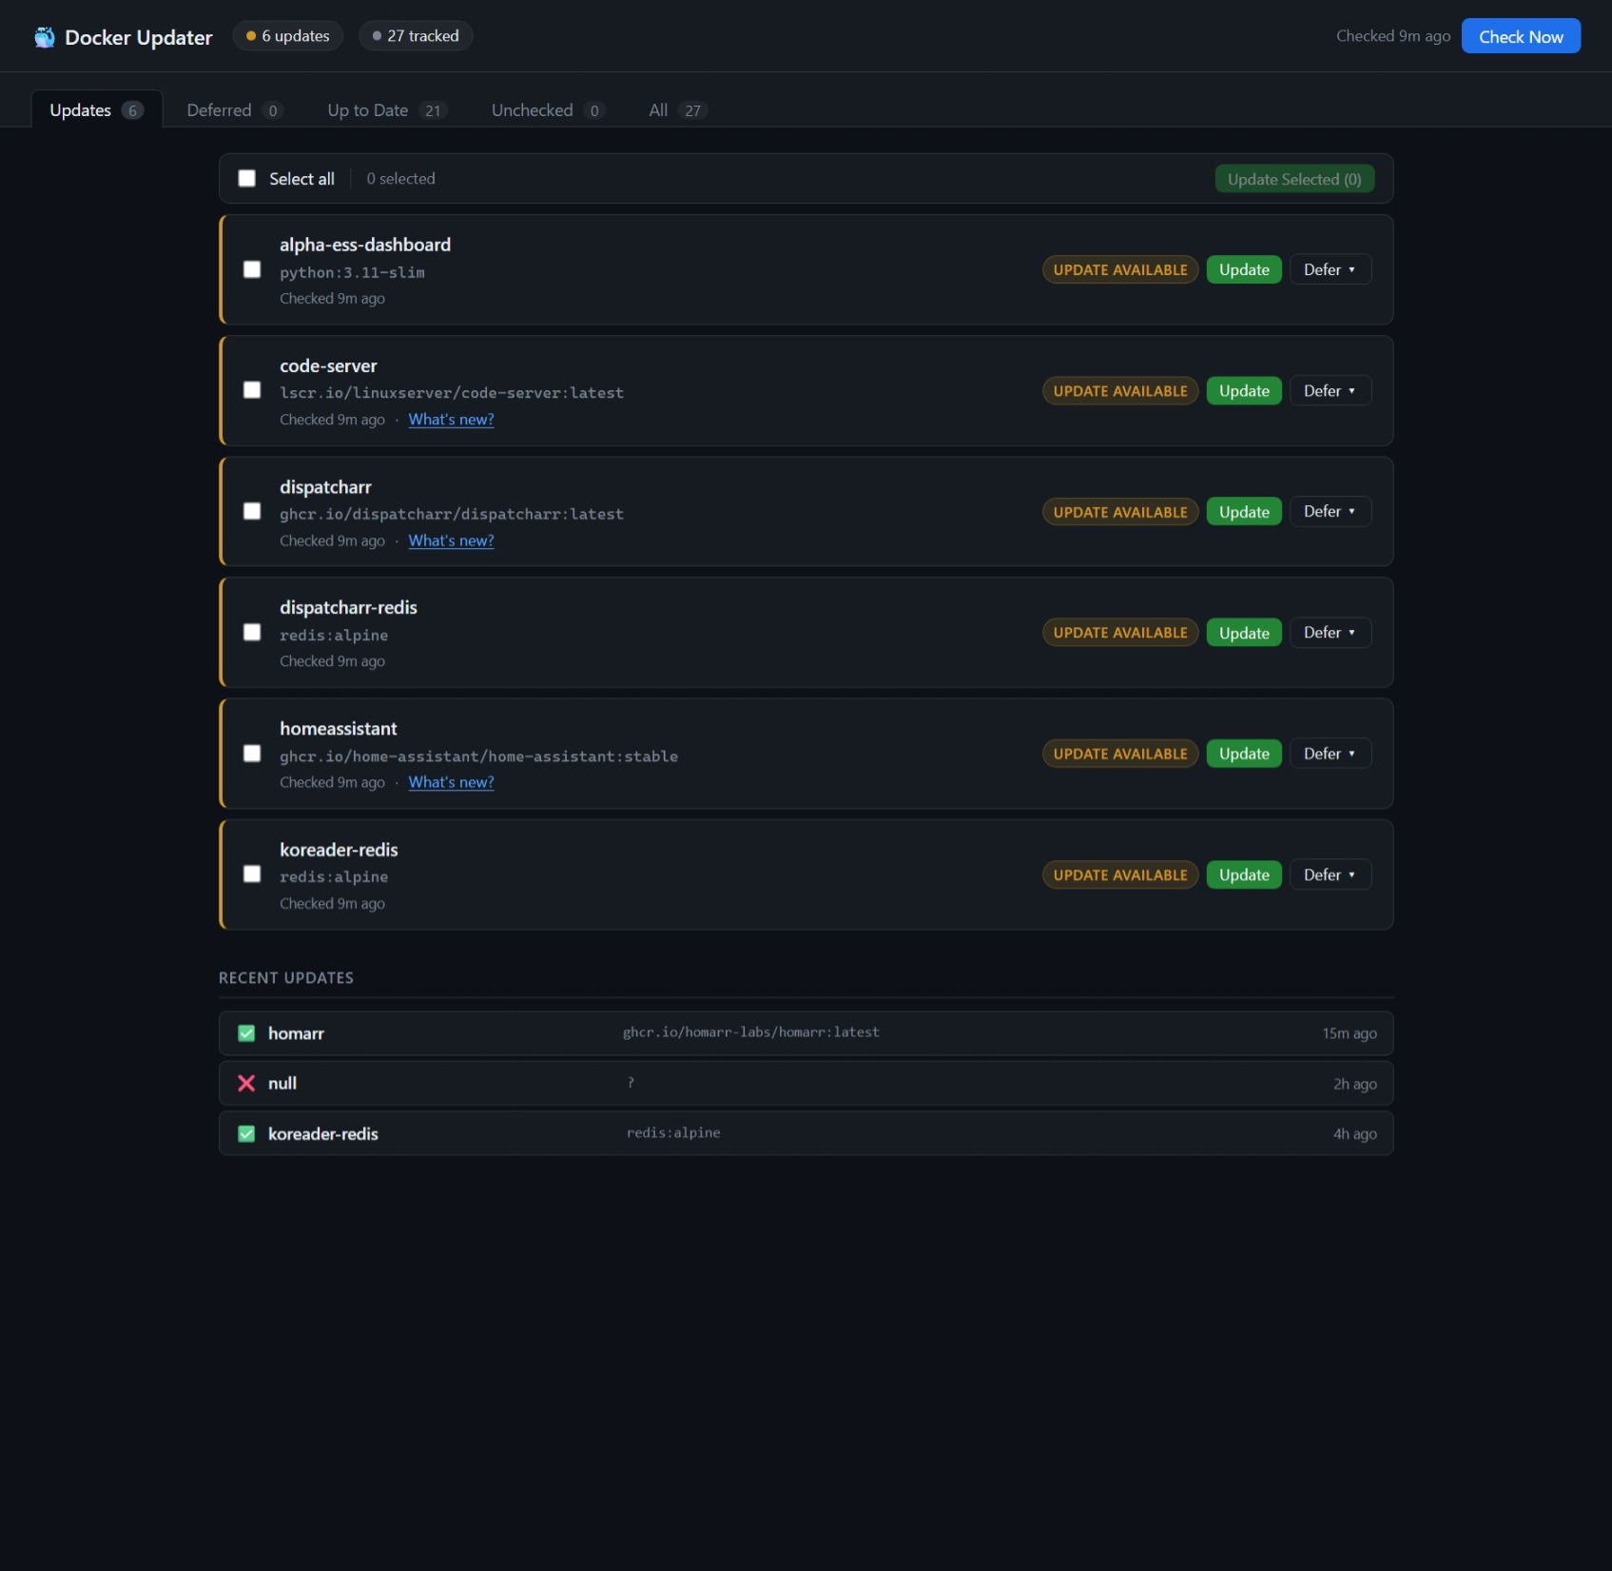The height and width of the screenshot is (1571, 1612).
Task: Click ghcr.io/homarr-labs/homarr:latest text
Action: [x=751, y=1032]
